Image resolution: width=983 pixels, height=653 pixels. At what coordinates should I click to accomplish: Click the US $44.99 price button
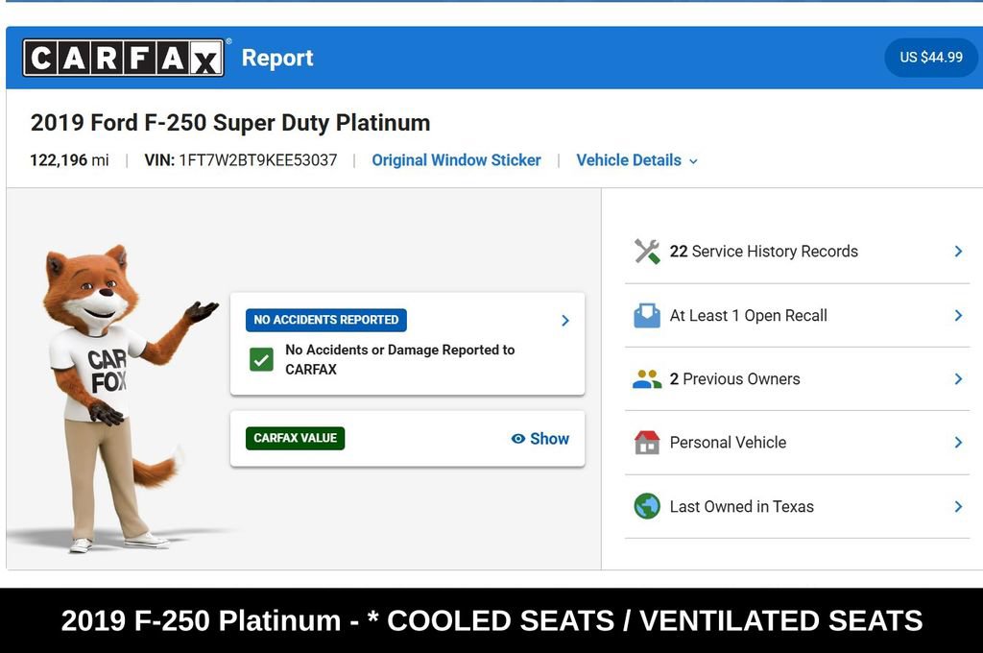coord(931,57)
